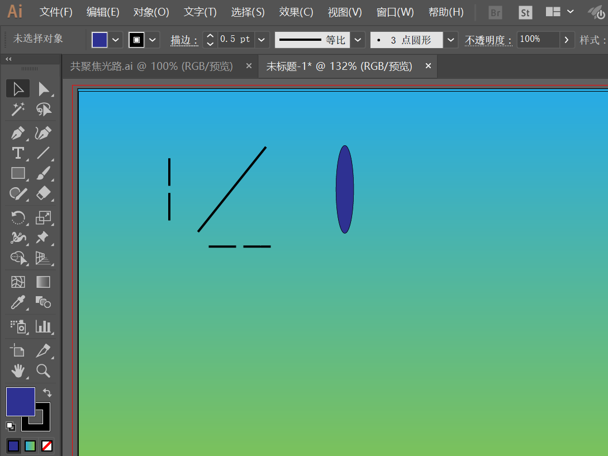
Task: Open the 选择(S) menu
Action: (248, 12)
